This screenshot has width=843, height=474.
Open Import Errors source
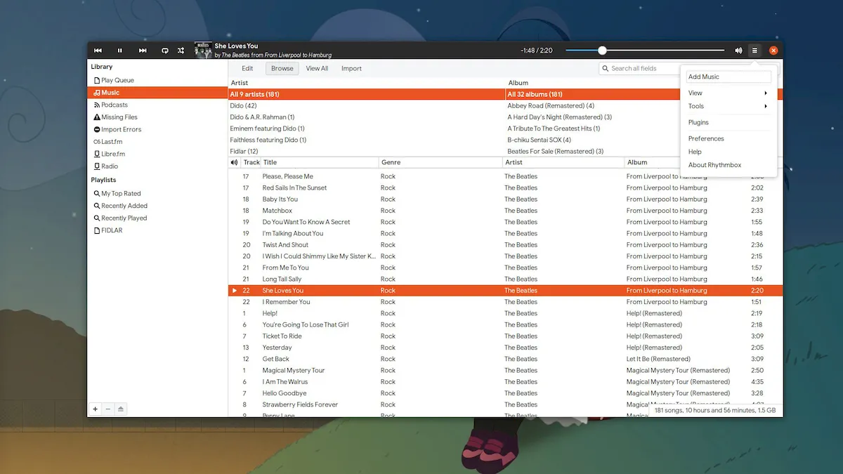pos(157,129)
